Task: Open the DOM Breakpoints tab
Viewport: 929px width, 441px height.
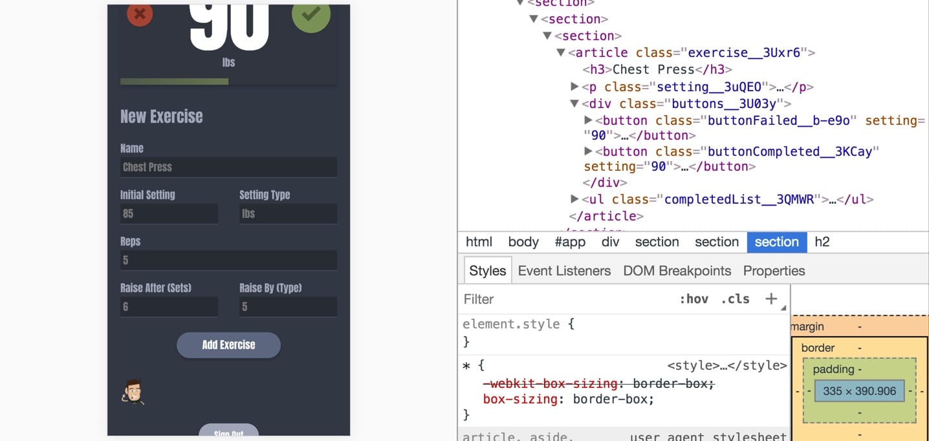Action: pos(677,270)
